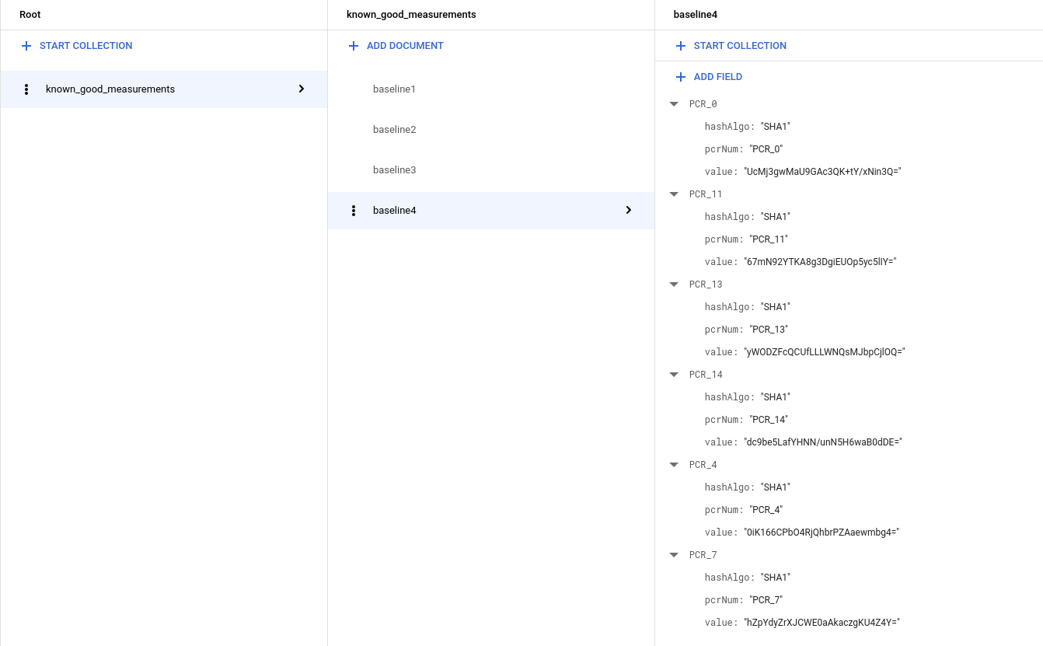Click the disclosure triangle next to PCR_0
Viewport: 1043px width, 646px height.
tap(673, 104)
